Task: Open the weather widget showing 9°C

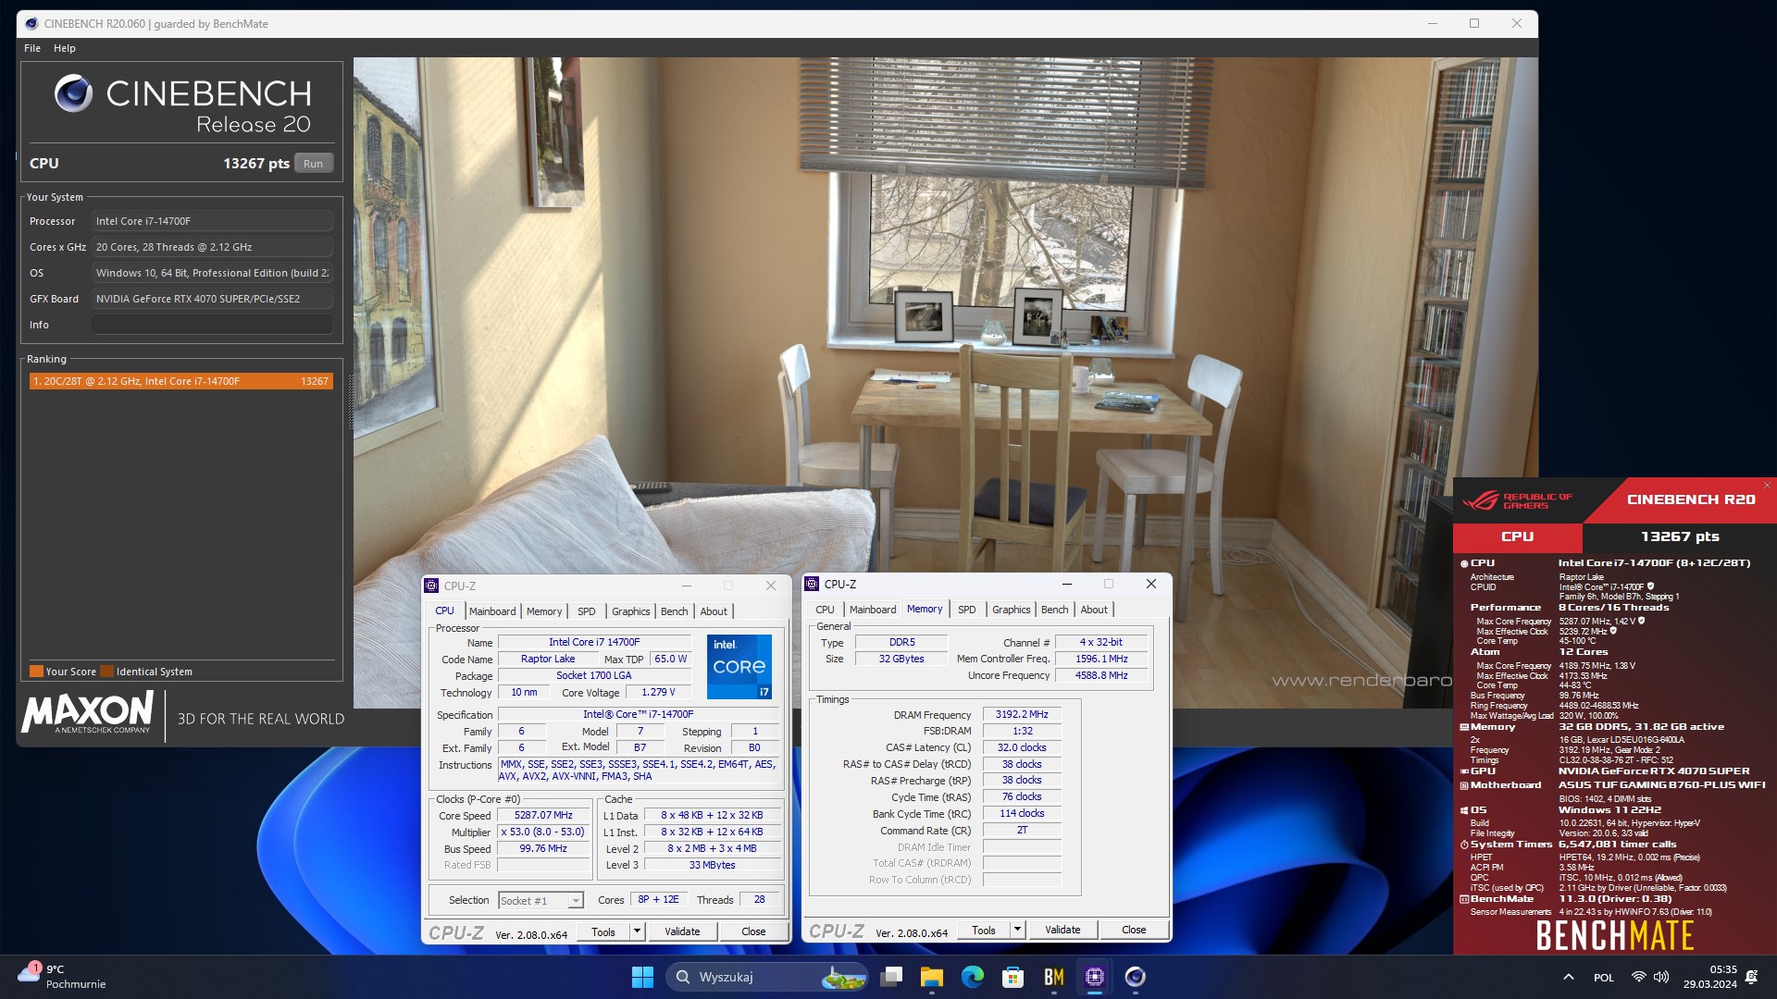Action: (62, 977)
